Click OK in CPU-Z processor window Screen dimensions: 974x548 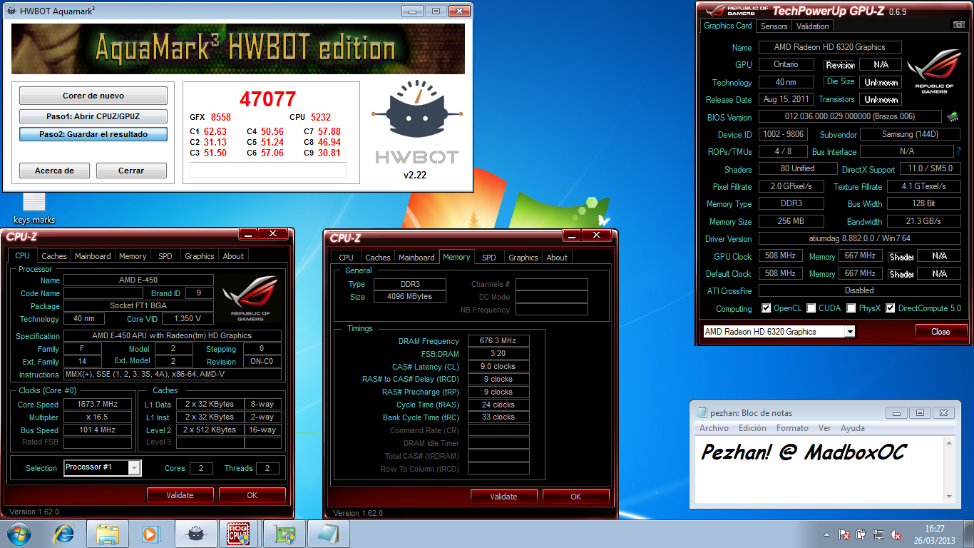click(x=252, y=495)
